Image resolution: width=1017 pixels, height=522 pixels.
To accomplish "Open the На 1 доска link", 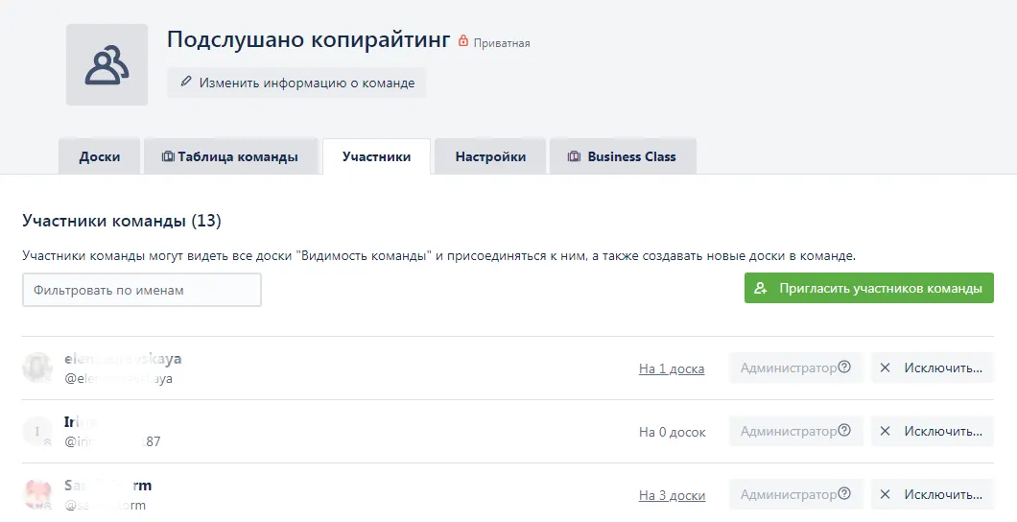I will pos(672,368).
